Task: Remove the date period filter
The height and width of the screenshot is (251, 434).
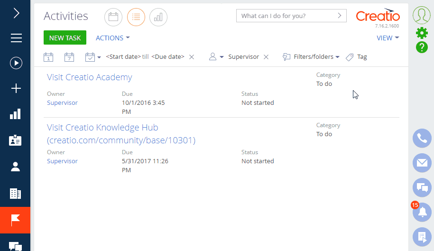Action: [192, 57]
